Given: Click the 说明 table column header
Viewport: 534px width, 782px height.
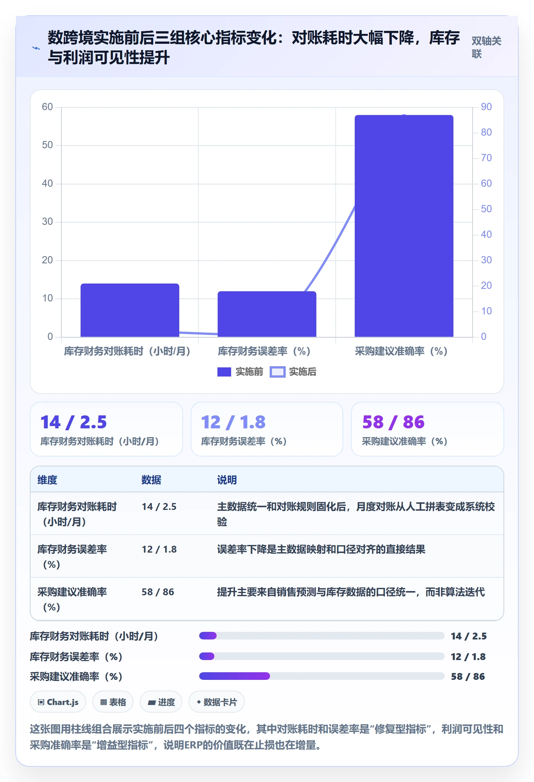Looking at the screenshot, I should point(227,480).
